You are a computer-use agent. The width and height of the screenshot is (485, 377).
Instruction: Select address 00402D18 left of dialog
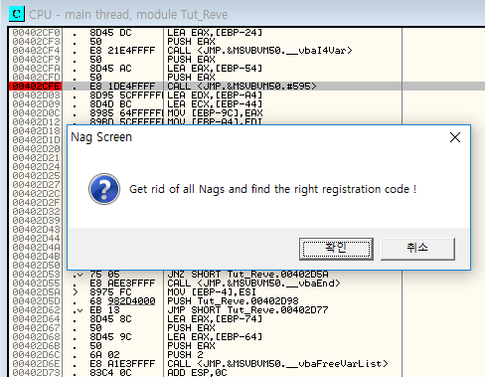pyautogui.click(x=37, y=131)
